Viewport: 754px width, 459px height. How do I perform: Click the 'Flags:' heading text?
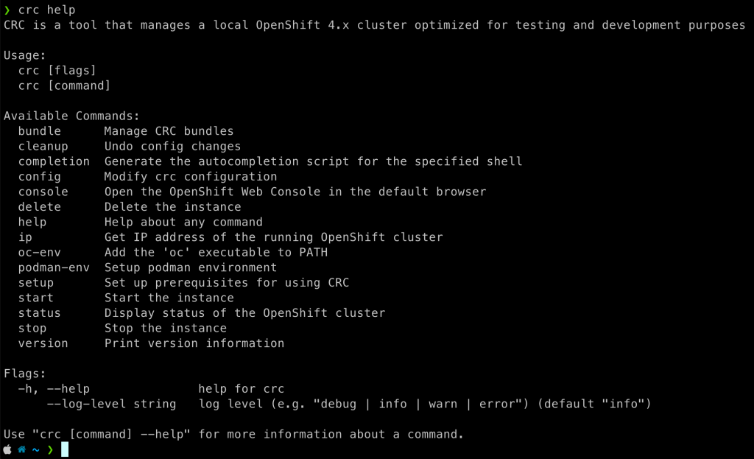(x=24, y=374)
